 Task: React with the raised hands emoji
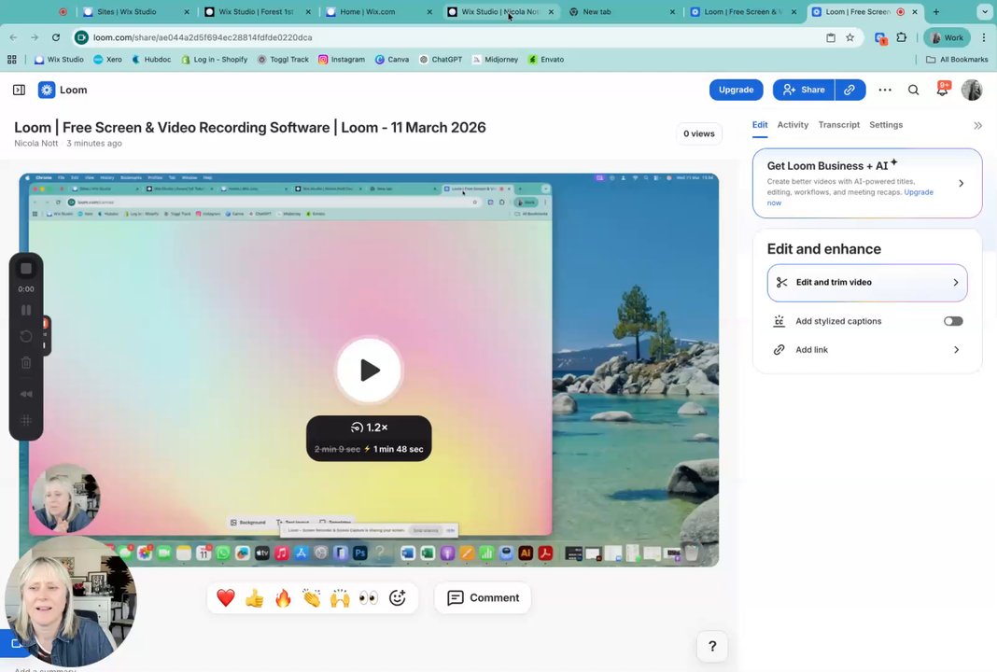340,597
